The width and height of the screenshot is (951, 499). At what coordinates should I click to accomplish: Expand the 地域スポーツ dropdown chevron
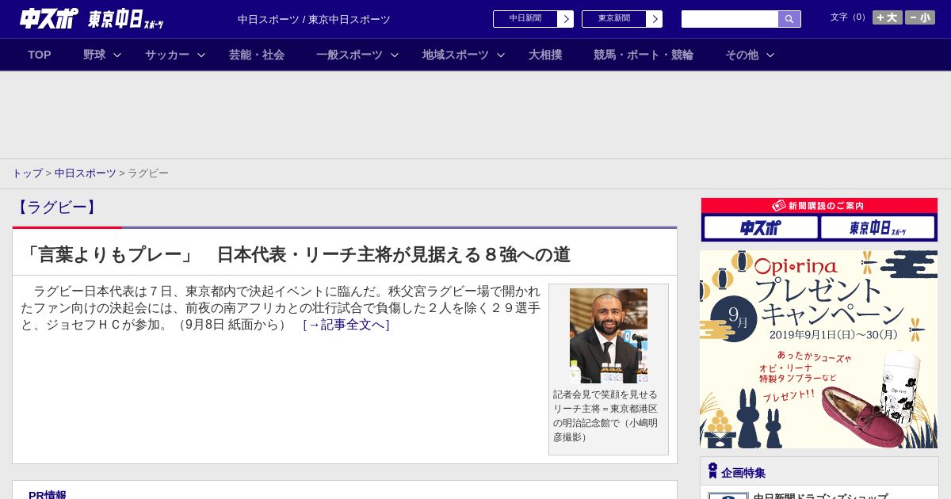(501, 55)
